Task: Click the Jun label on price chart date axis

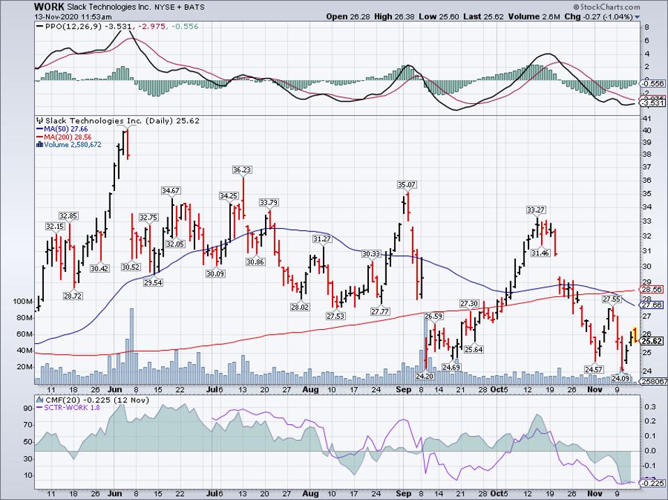Action: pos(115,390)
